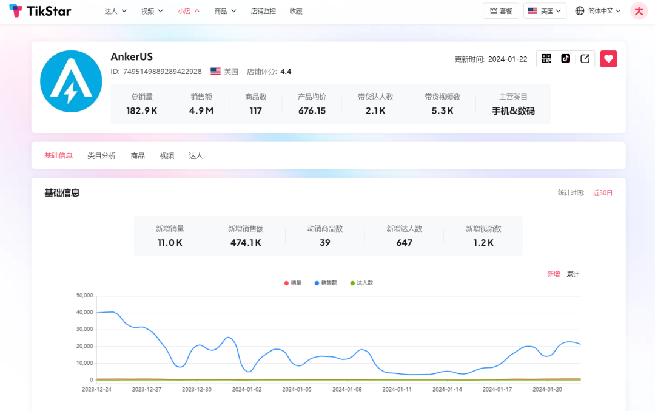Click the 商品数 117 stat
The height and width of the screenshot is (411, 655).
pos(256,104)
